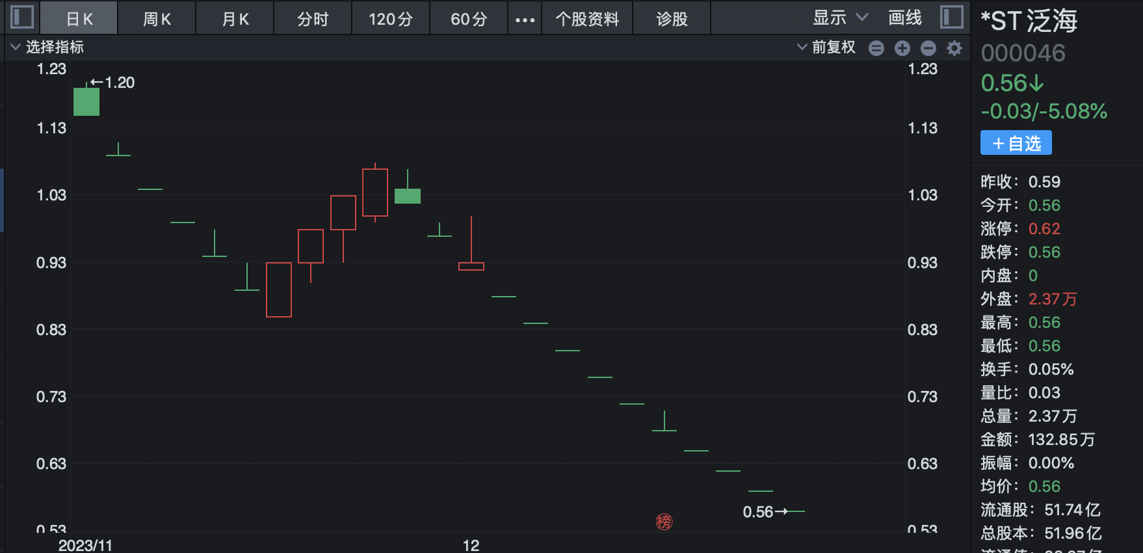Switch to the 月K monthly tab

pyautogui.click(x=235, y=20)
